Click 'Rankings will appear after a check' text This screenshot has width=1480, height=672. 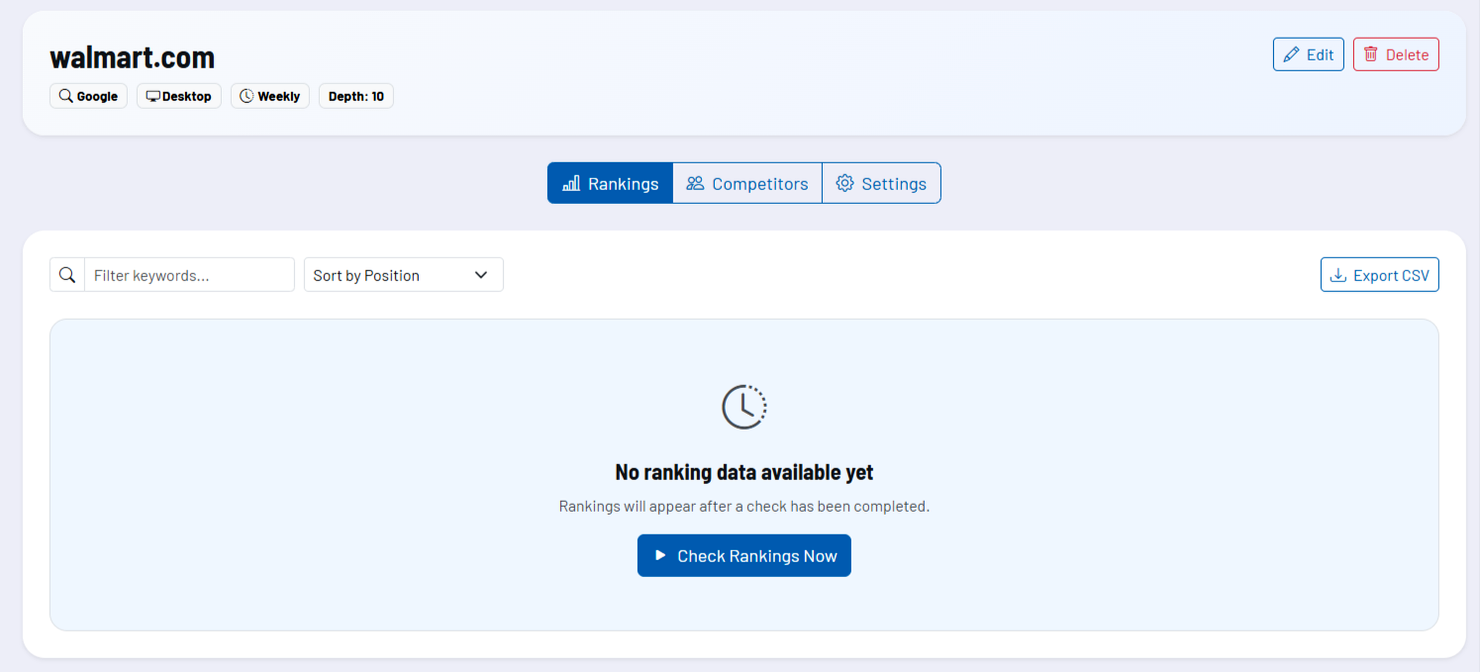[744, 506]
